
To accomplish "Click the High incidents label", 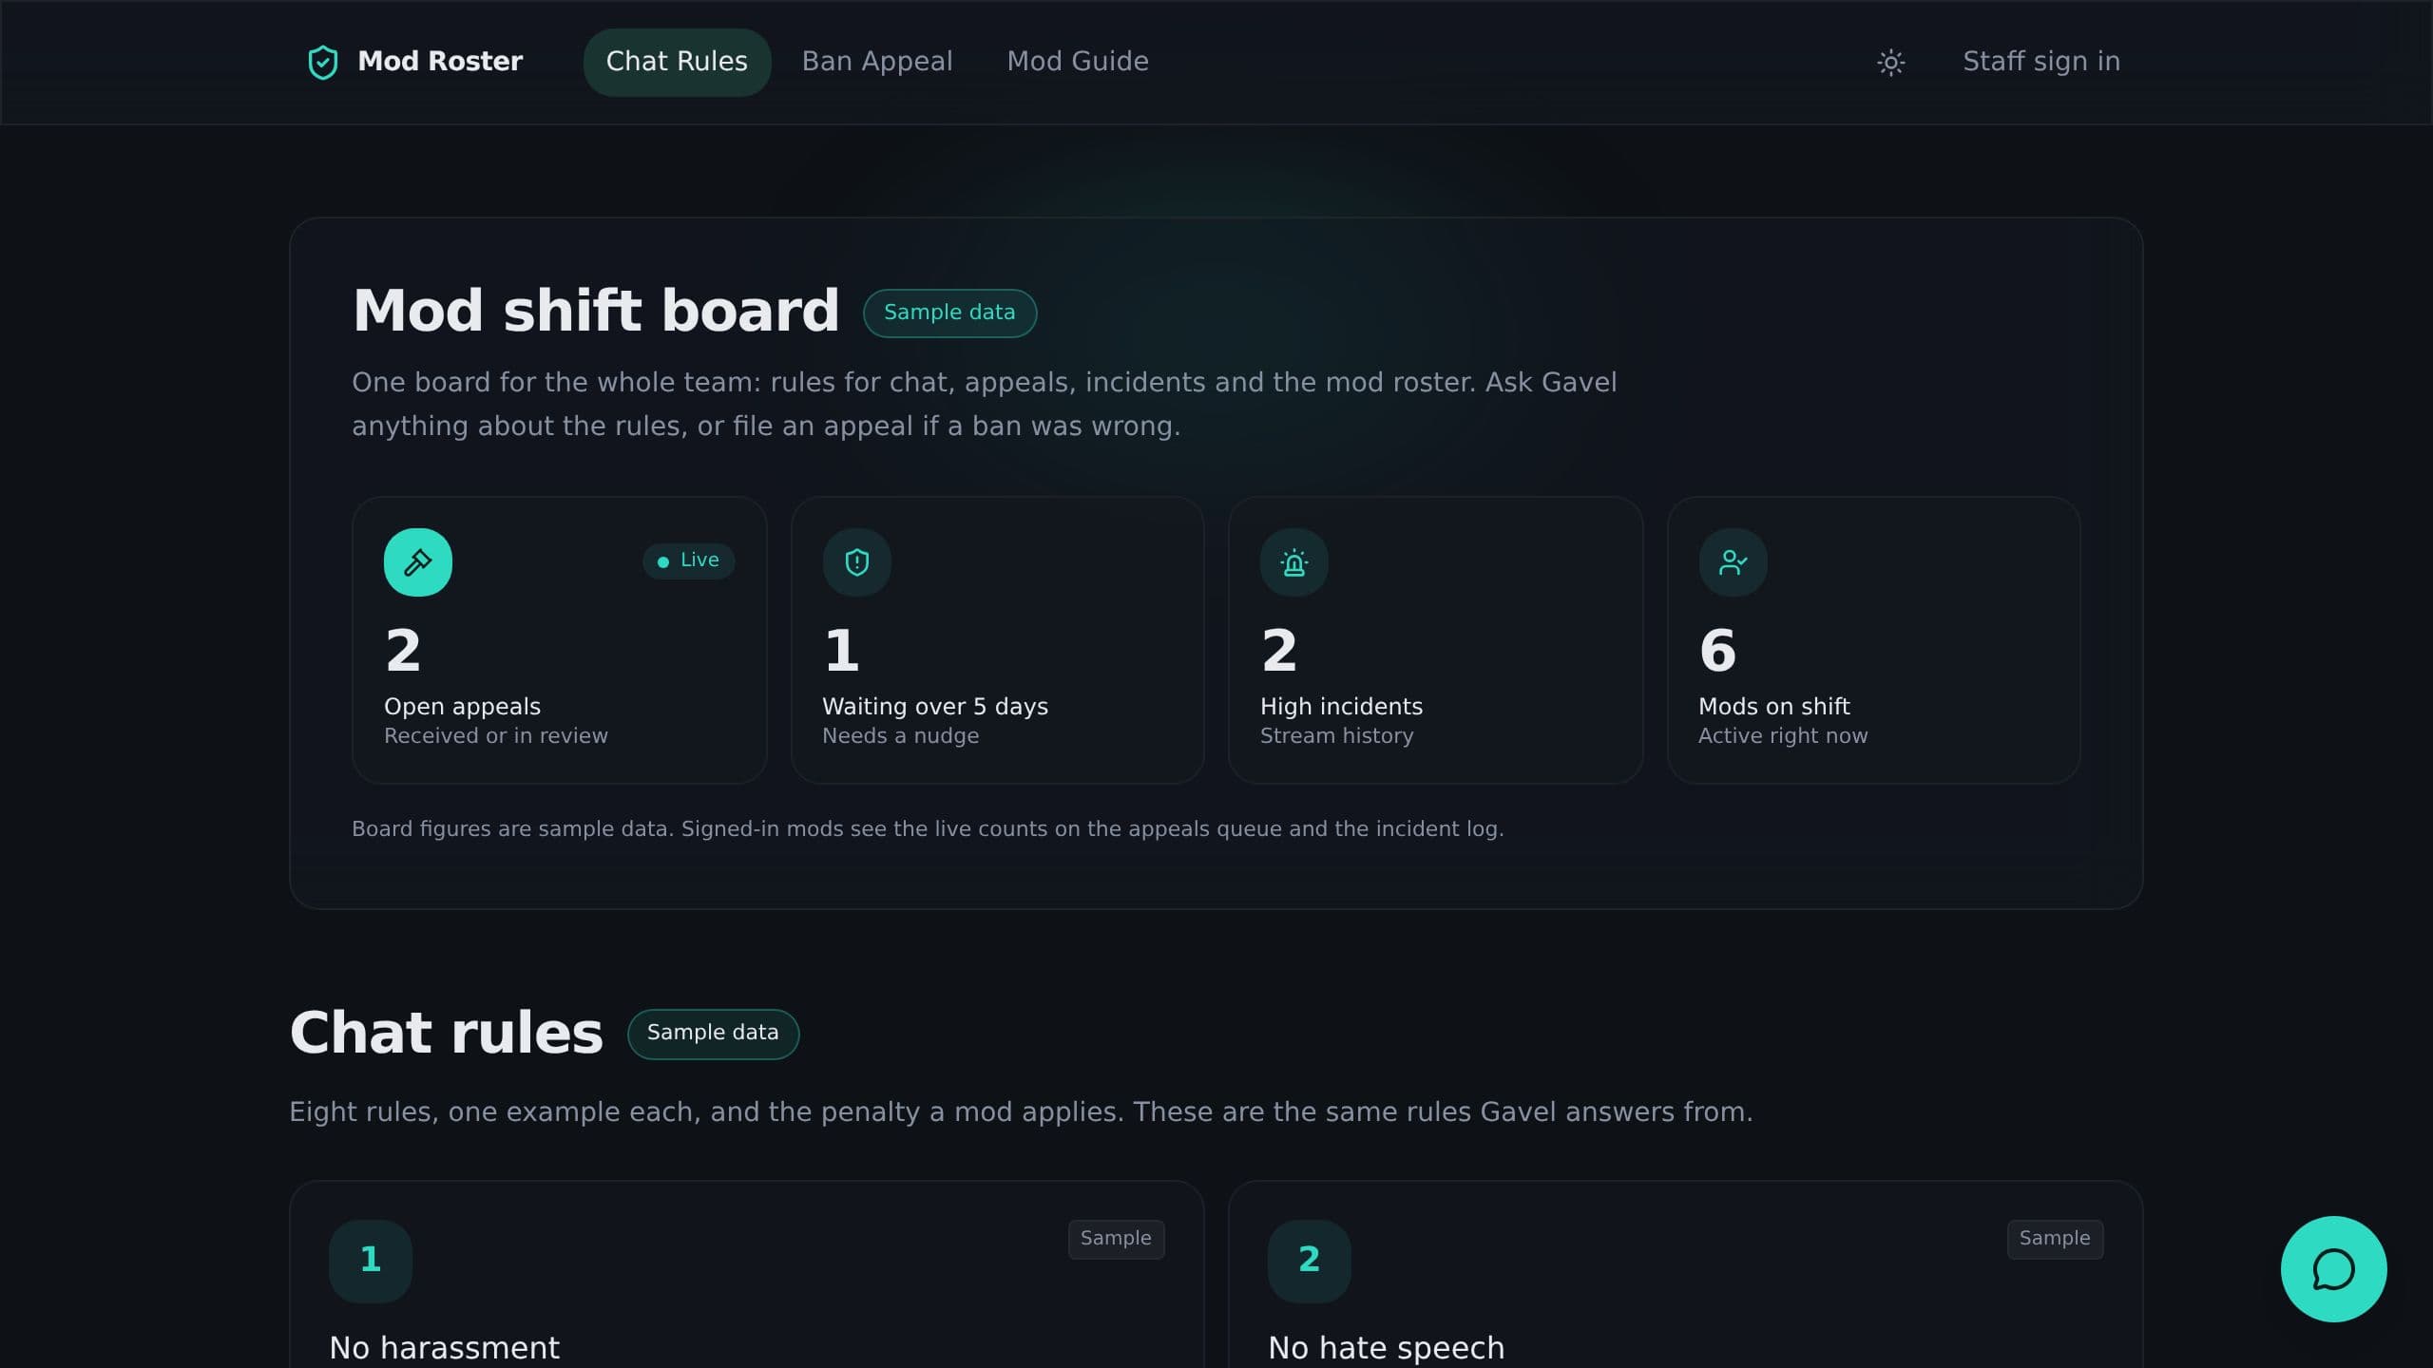I will pyautogui.click(x=1341, y=707).
